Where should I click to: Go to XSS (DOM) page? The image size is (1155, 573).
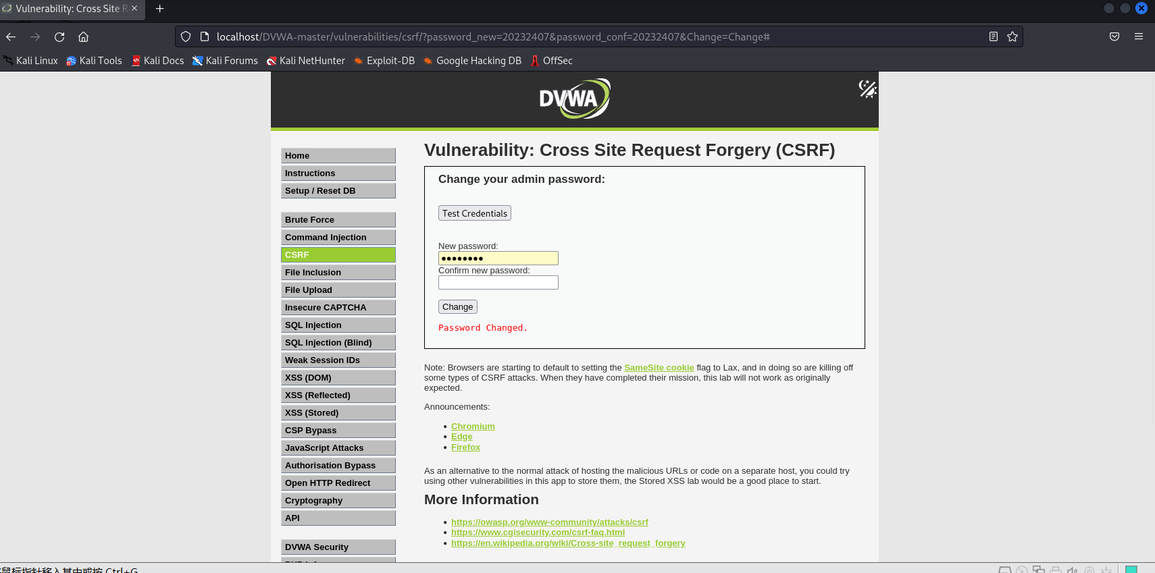point(338,377)
